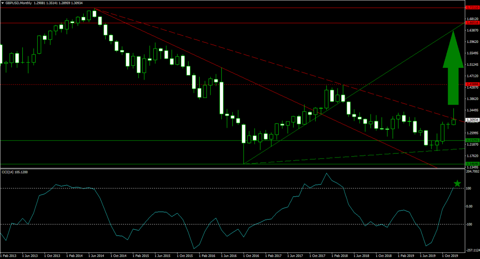
Task: Select the green star on CCI
Action: click(457, 184)
